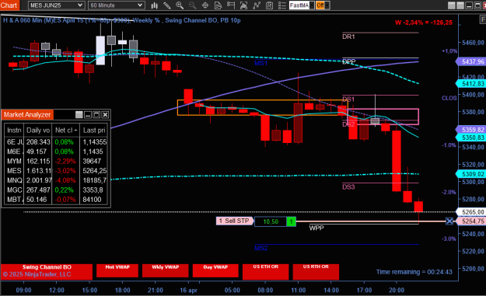Screen dimensions: 486x296
Task: Click the 5437,96 purple price marker
Action: point(471,61)
